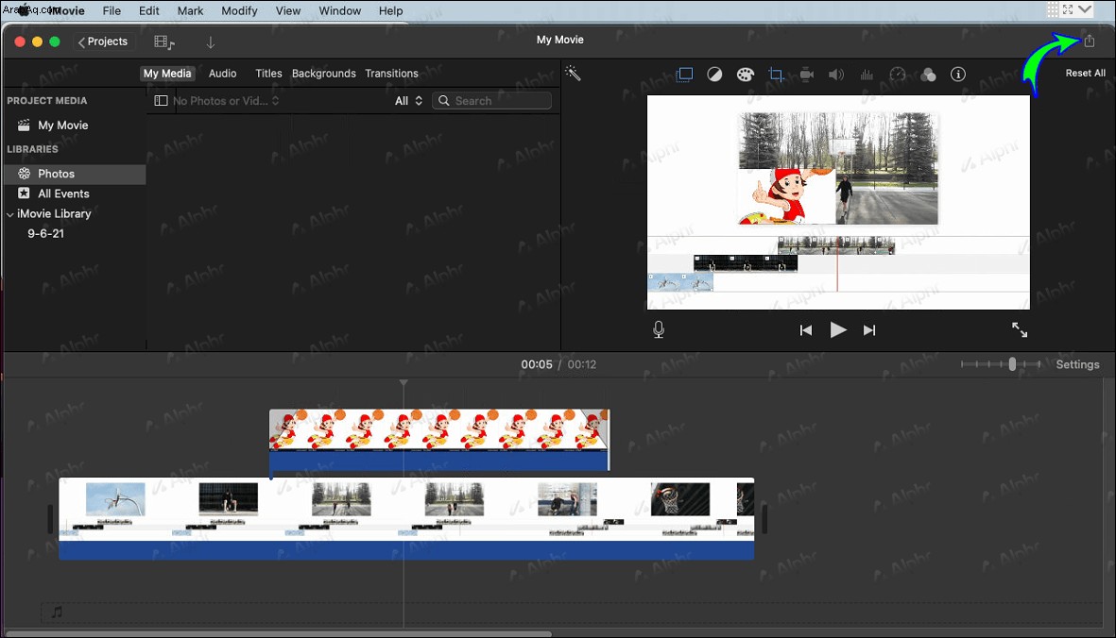Open the timeline Settings button

click(x=1077, y=364)
